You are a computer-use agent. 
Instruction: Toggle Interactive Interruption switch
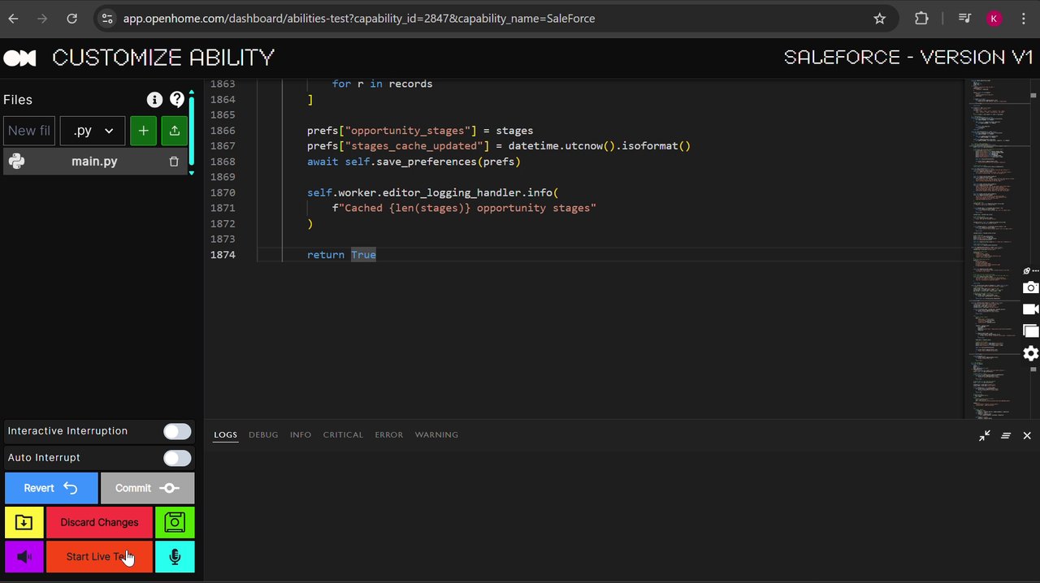pos(177,431)
